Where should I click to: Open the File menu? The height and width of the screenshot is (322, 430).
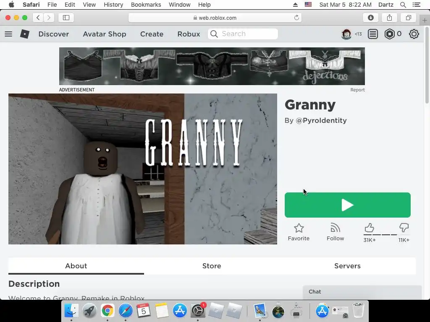pyautogui.click(x=52, y=5)
